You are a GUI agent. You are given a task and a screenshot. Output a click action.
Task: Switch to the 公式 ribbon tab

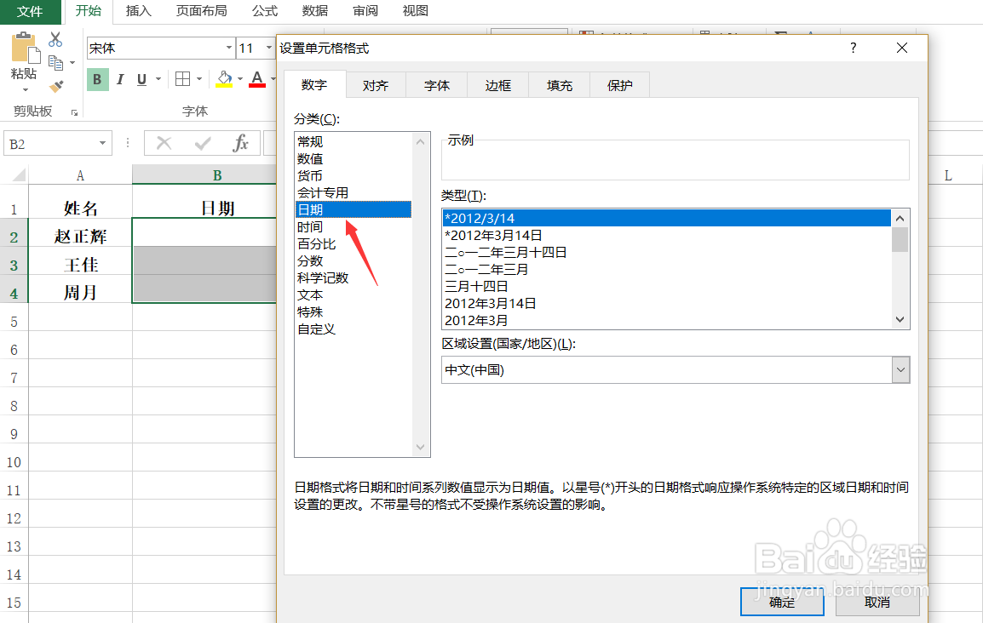tap(265, 11)
